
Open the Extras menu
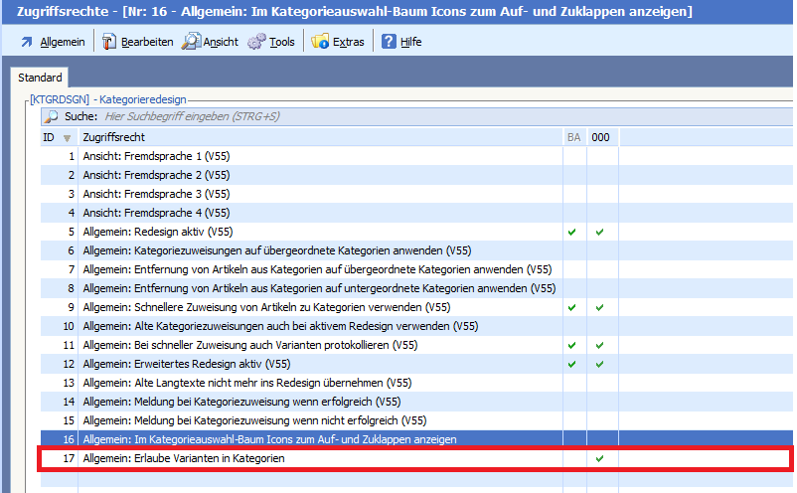(348, 42)
